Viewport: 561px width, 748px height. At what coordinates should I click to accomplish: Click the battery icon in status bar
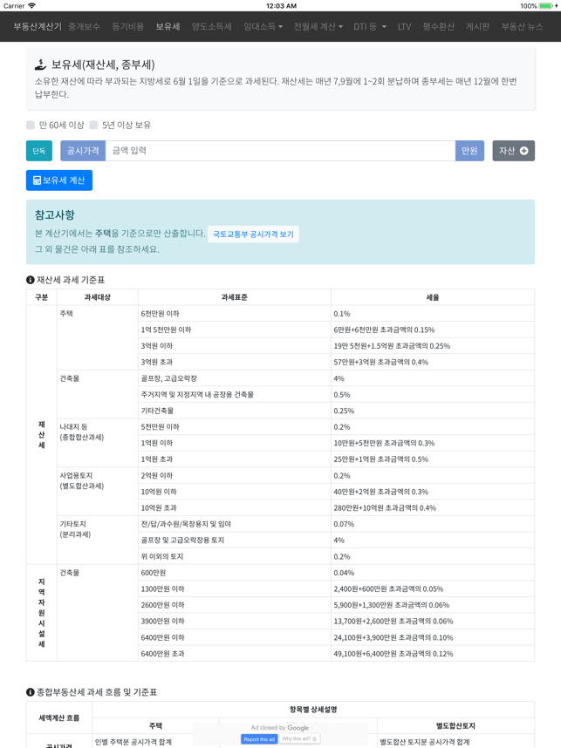pos(549,5)
